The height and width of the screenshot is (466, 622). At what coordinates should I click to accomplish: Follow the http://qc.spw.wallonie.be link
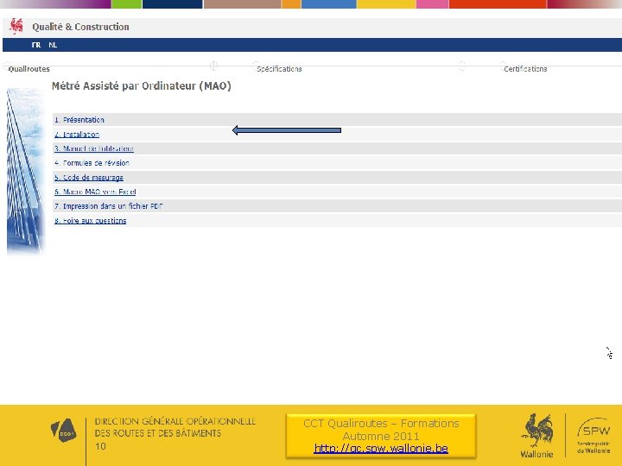coord(381,449)
